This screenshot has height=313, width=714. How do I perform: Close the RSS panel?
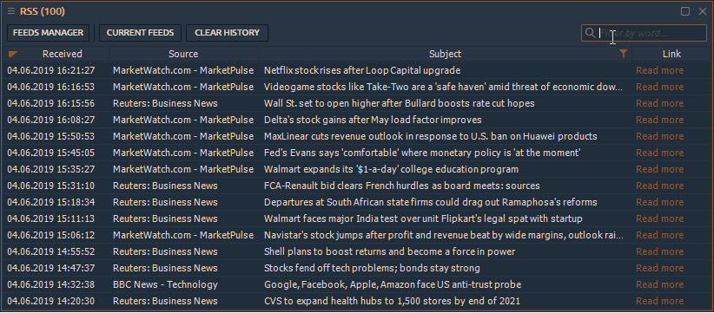703,11
